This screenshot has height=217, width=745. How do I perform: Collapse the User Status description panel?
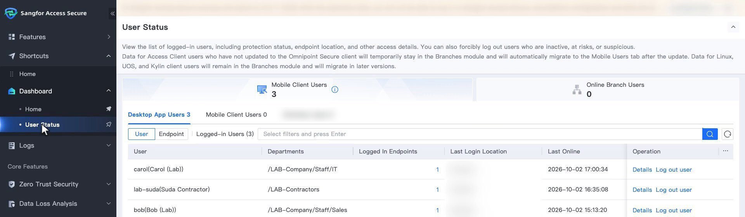tap(733, 27)
